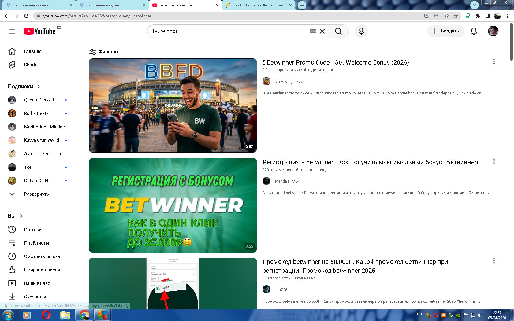The height and width of the screenshot is (321, 514).
Task: Open Betwinner Promo Code video title
Action: point(336,62)
